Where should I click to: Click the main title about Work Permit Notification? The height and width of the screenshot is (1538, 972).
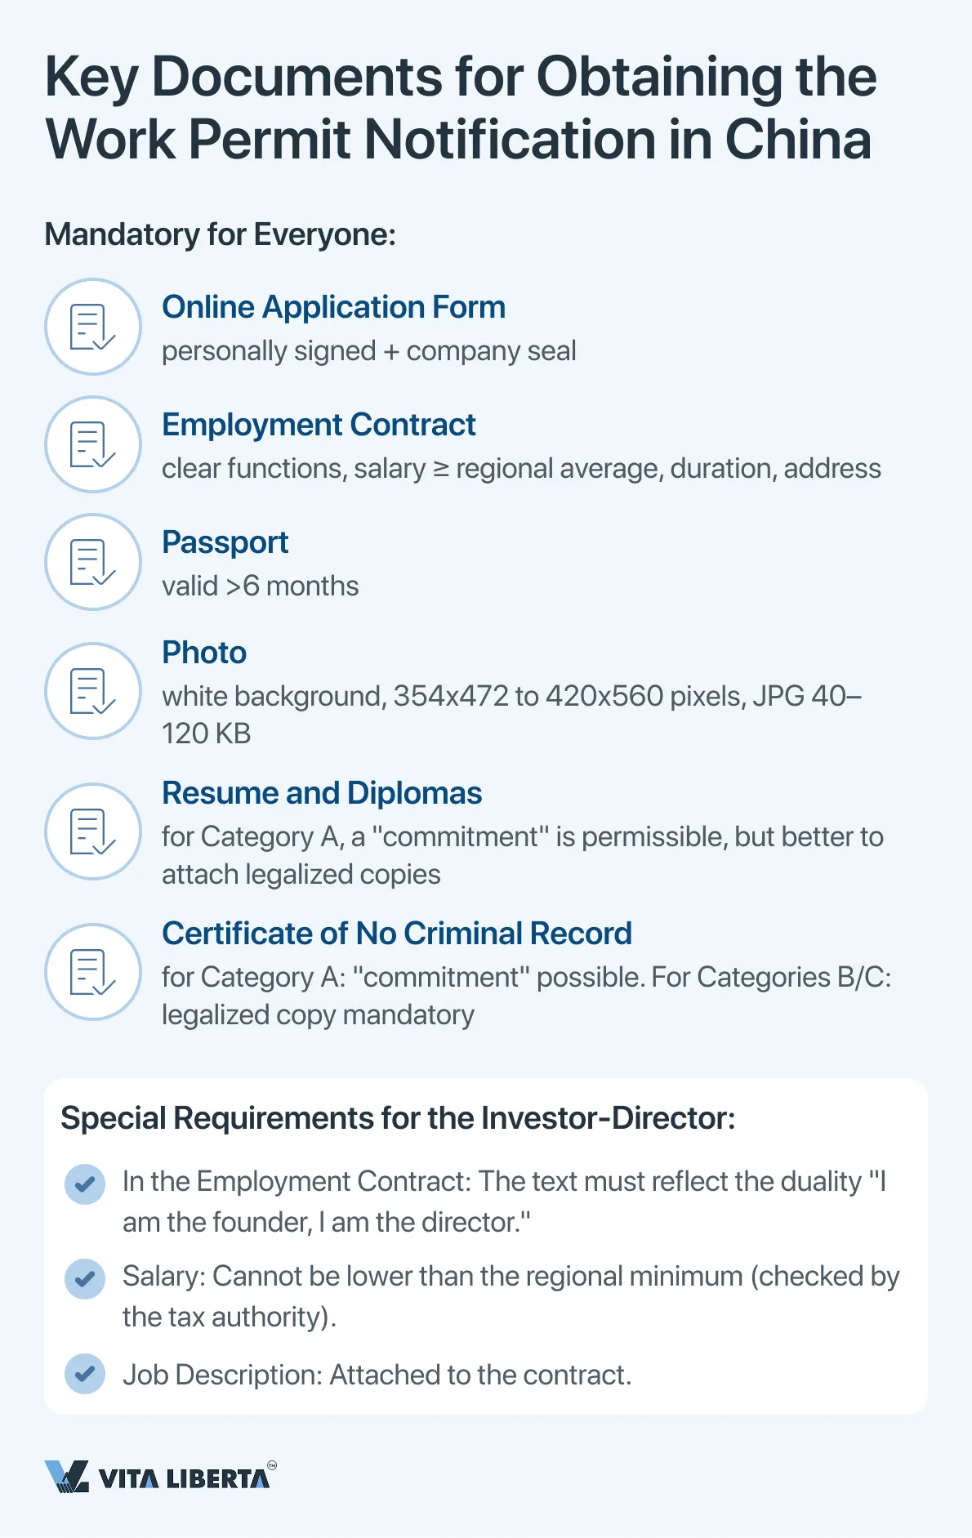(460, 108)
